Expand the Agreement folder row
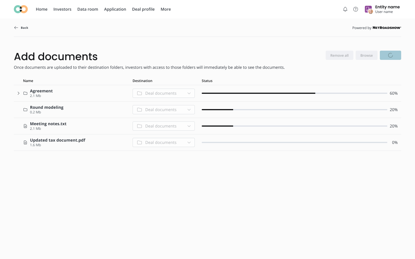This screenshot has width=415, height=259. [18, 93]
